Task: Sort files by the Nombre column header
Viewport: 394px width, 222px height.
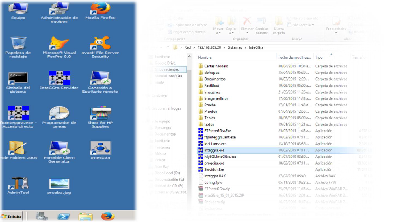Action: pos(205,57)
